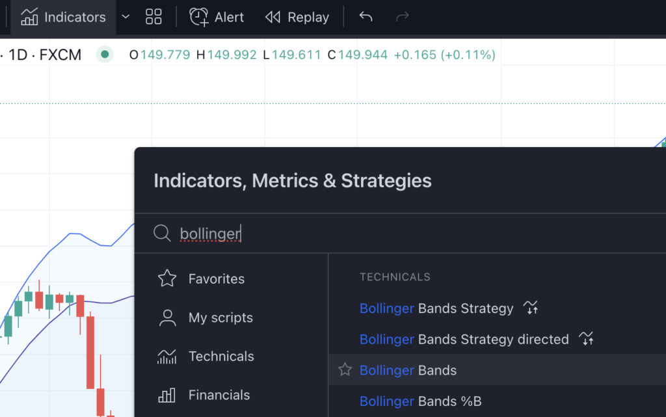Start bar Replay mode
The width and height of the screenshot is (666, 417).
[x=297, y=17]
